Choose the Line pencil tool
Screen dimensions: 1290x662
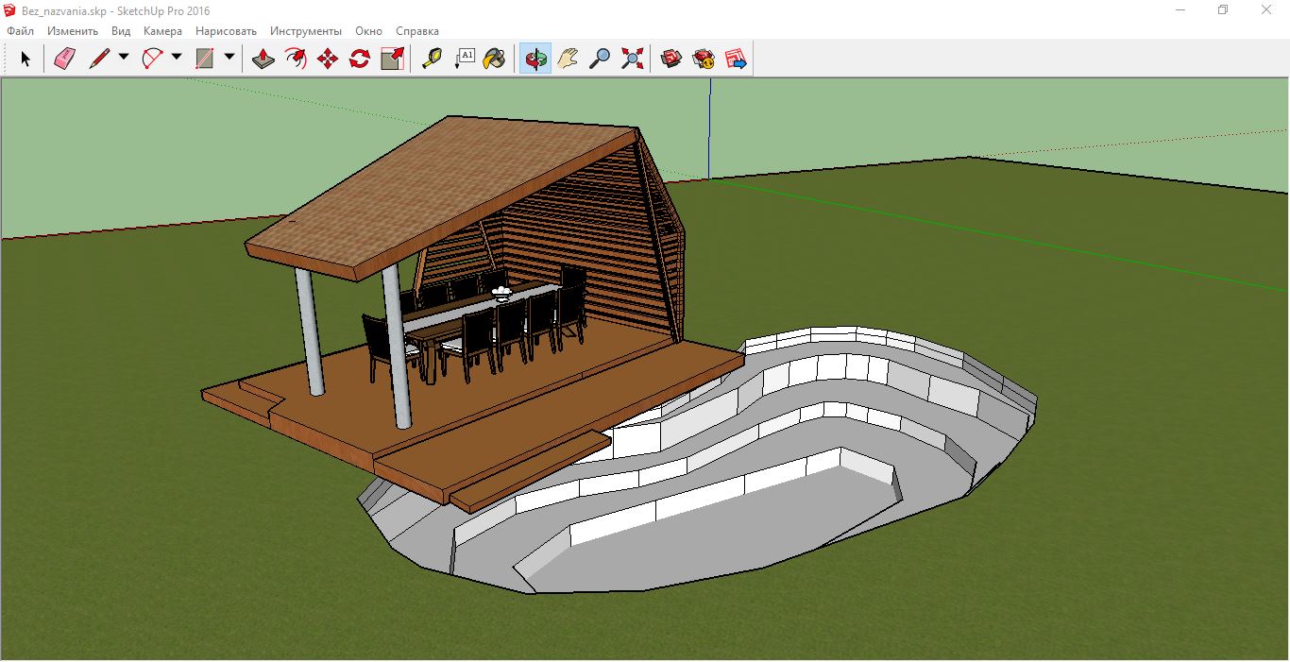pos(99,59)
